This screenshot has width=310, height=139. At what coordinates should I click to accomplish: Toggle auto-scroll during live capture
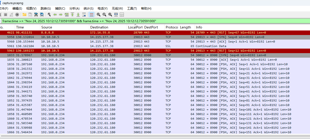[x=84, y=15]
